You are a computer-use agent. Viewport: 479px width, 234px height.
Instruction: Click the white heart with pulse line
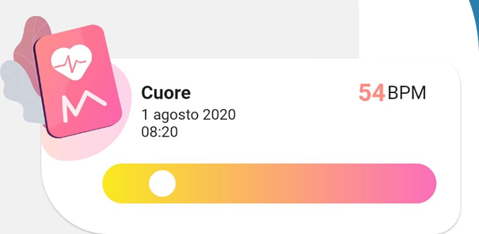72,62
